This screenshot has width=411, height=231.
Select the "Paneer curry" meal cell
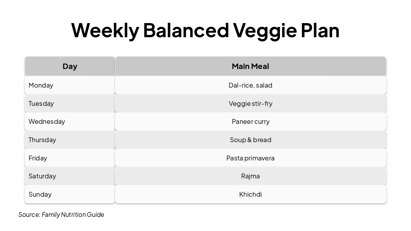pos(250,122)
